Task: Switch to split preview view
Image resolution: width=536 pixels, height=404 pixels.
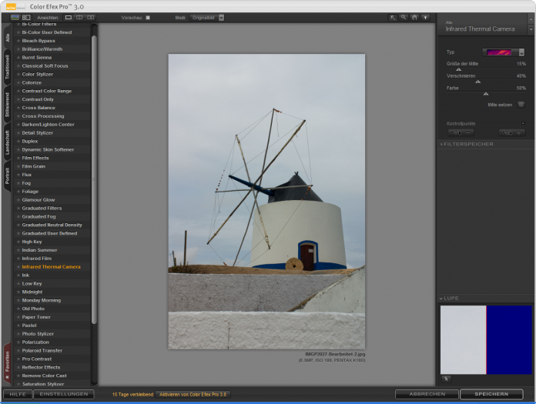Action: [x=79, y=17]
